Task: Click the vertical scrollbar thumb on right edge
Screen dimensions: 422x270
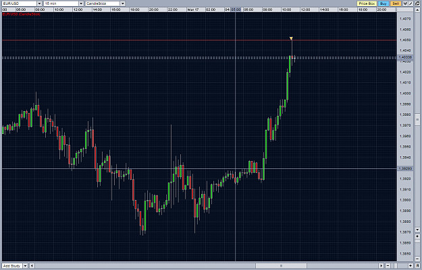Action: 417,119
